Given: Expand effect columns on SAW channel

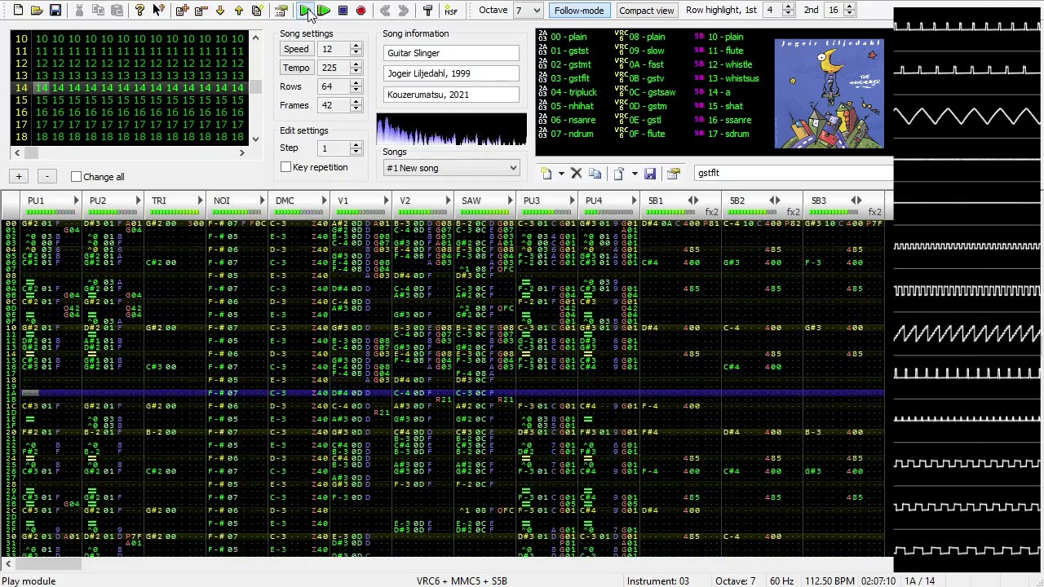Looking at the screenshot, I should click(510, 201).
